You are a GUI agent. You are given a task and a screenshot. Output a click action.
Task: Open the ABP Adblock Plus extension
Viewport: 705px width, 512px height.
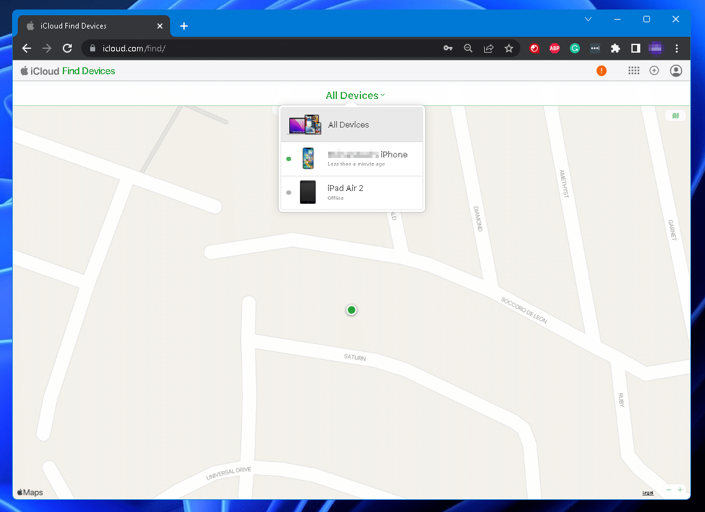[555, 48]
